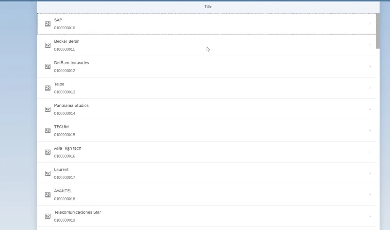Select the AVANTEL company name
This screenshot has height=230, width=390.
[63, 190]
